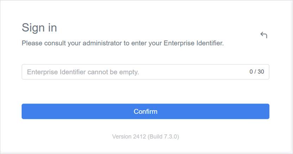The width and height of the screenshot is (293, 154).
Task: Submit the enterprise identifier with Confirm
Action: point(145,112)
